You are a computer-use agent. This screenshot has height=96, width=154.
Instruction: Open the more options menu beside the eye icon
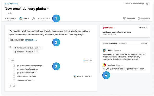pyautogui.click(x=150, y=4)
